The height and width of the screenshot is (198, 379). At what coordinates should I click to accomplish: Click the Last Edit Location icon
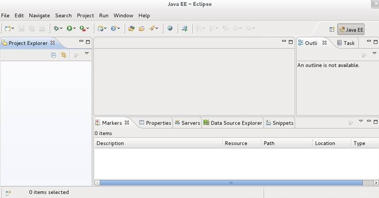pos(226,29)
